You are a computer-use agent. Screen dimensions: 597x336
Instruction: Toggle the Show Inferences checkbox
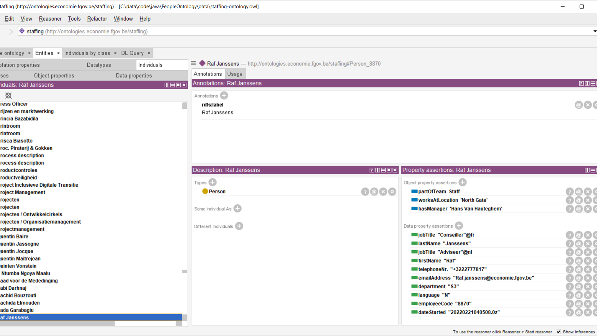(558, 332)
